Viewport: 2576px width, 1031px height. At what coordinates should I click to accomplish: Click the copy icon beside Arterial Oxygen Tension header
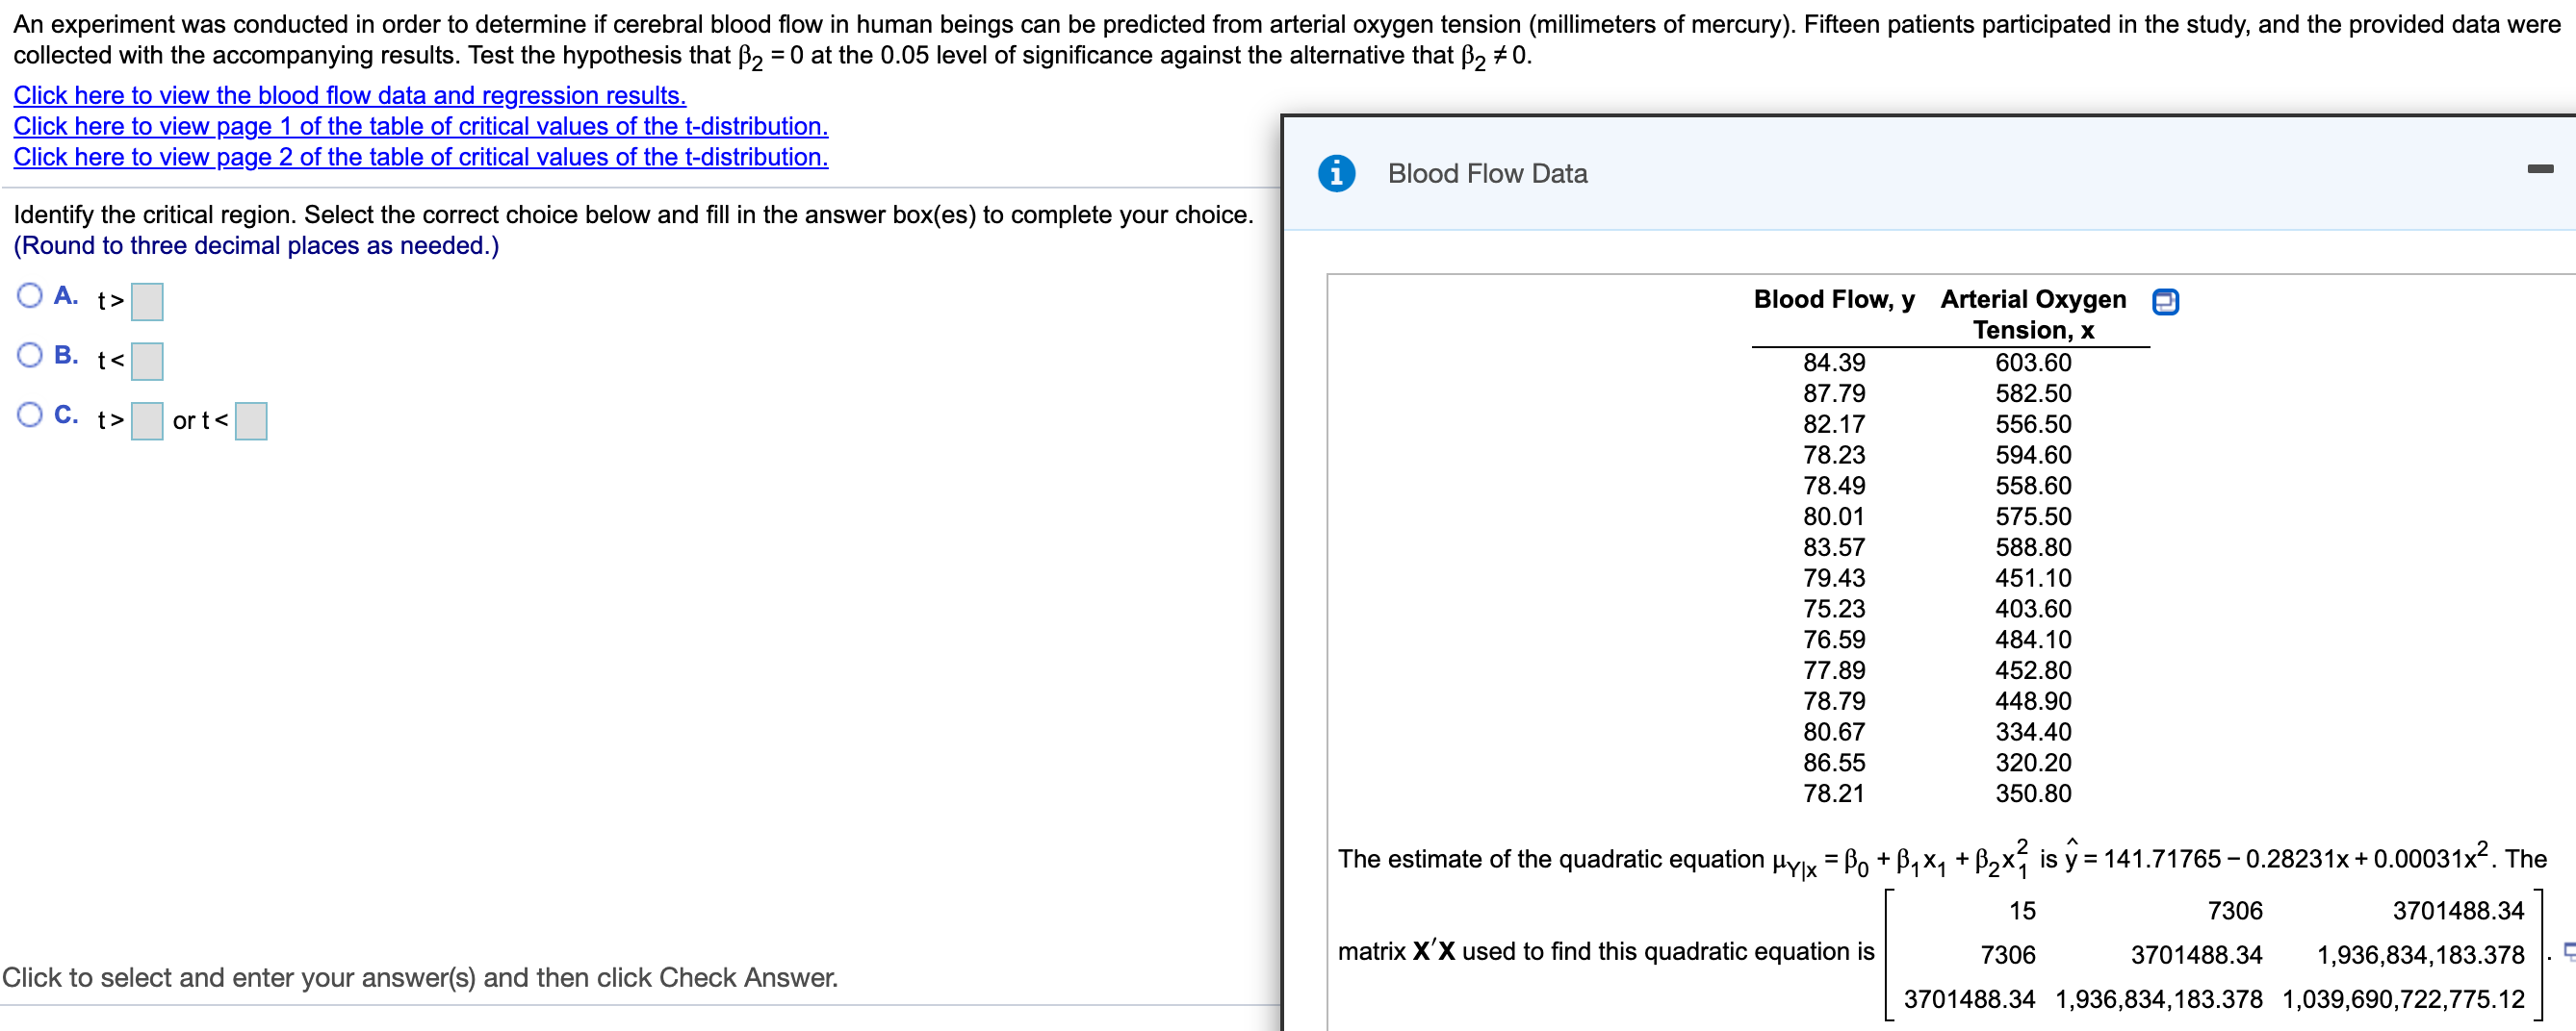point(2165,301)
